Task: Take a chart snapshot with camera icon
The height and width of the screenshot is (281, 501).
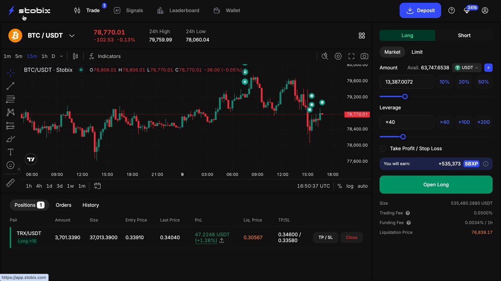Action: click(364, 56)
